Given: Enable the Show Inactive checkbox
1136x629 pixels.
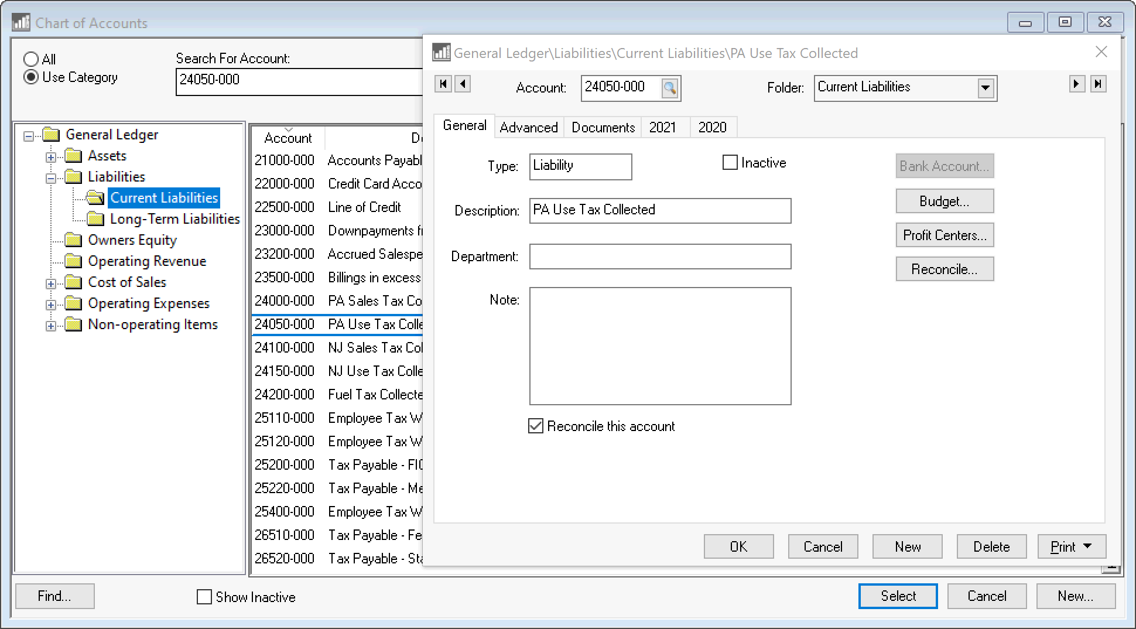Looking at the screenshot, I should (204, 597).
